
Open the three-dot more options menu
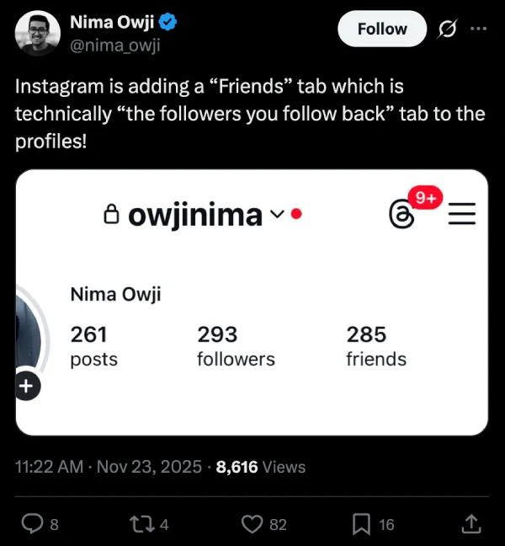click(x=478, y=29)
